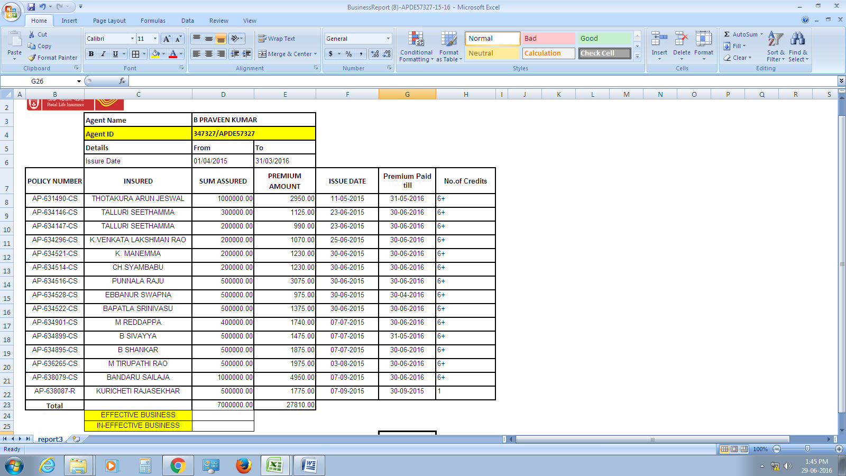Viewport: 846px width, 476px height.
Task: Apply Comma Style number format
Action: point(361,54)
